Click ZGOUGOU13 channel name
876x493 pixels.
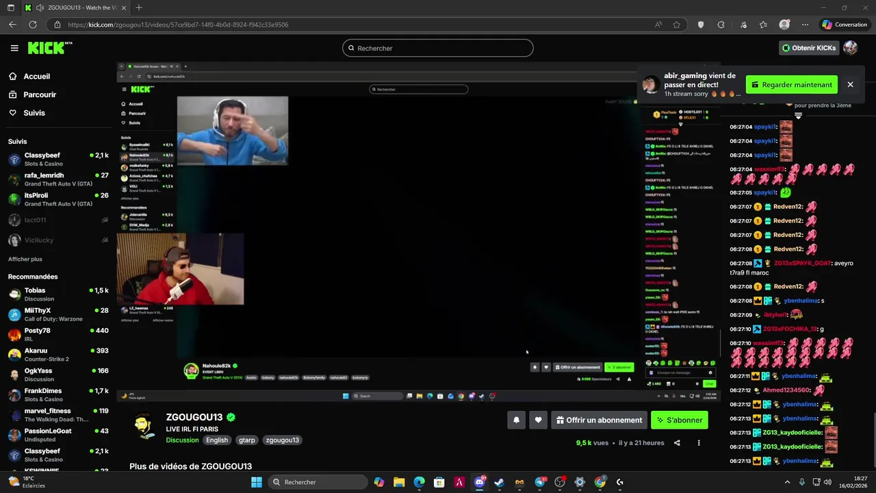pos(194,417)
